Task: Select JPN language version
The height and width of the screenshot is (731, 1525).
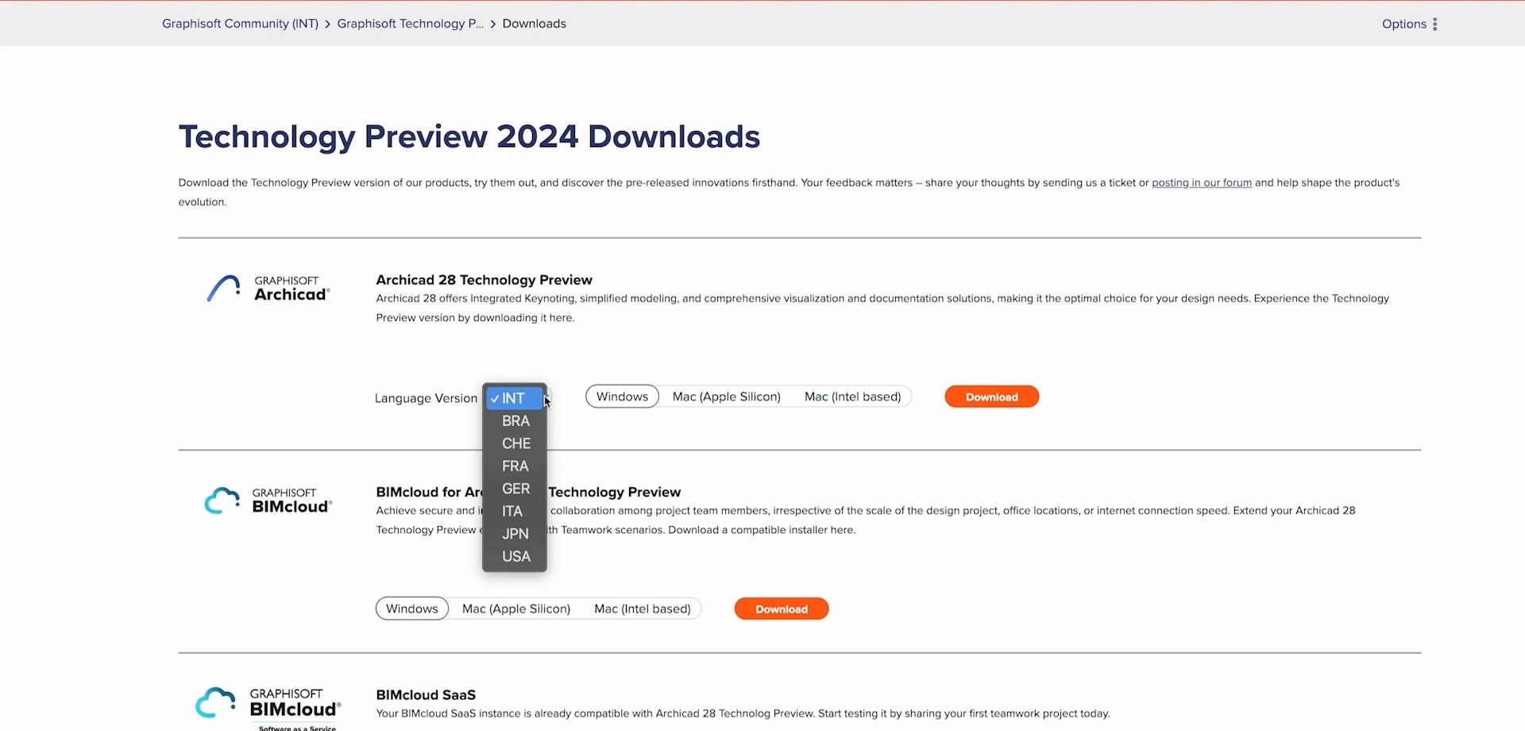Action: click(x=514, y=534)
